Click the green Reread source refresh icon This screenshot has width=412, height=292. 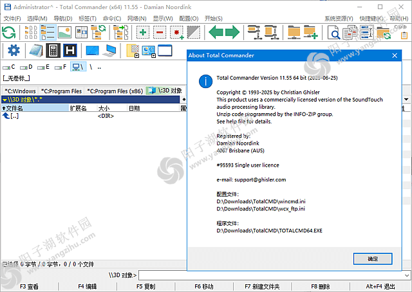[x=8, y=33]
